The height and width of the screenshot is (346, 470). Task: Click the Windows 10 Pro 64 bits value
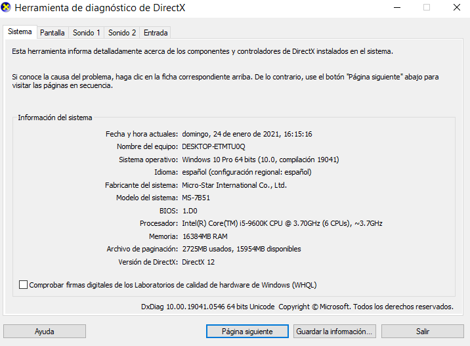pyautogui.click(x=261, y=160)
